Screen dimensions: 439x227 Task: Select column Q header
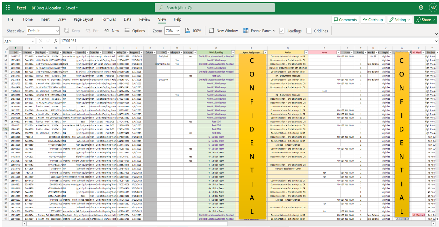click(x=288, y=48)
